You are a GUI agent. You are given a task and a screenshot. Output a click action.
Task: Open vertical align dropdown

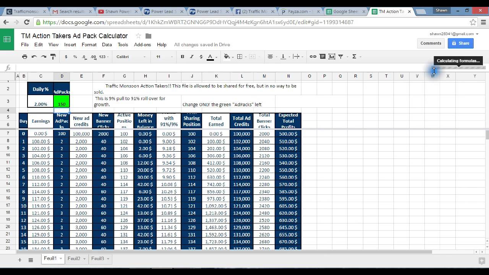coord(285,57)
